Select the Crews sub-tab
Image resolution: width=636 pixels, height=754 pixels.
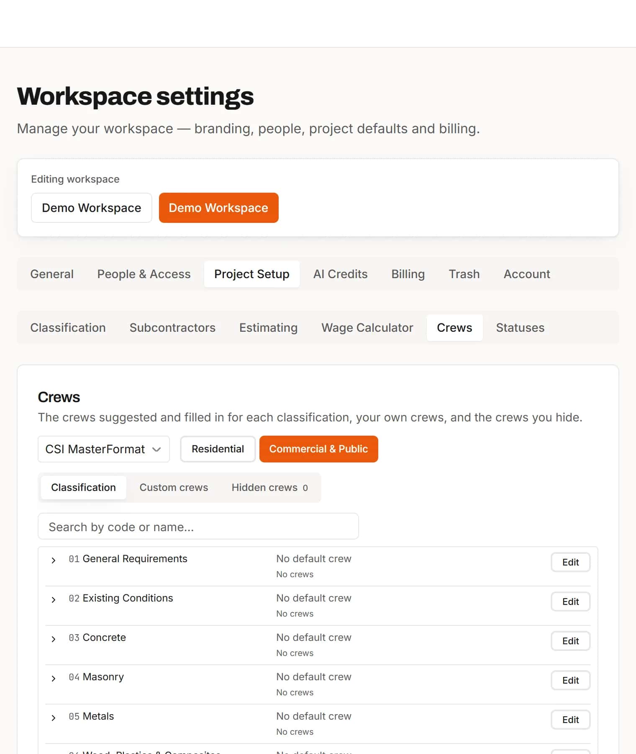pos(454,328)
